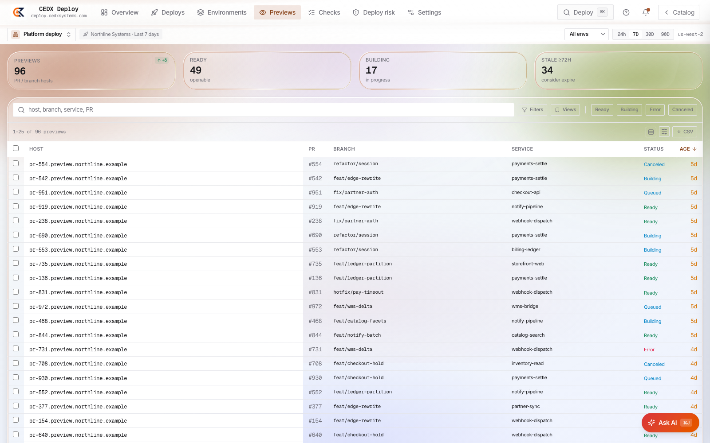
Task: Check the pr-951 preview row checkbox
Action: (x=16, y=192)
